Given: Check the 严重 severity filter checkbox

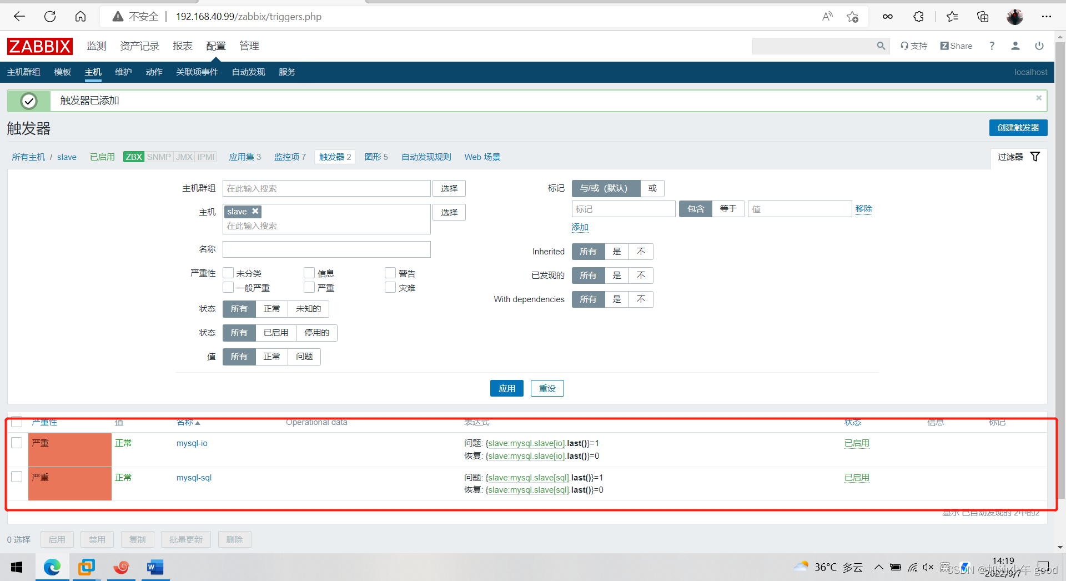Looking at the screenshot, I should 309,287.
